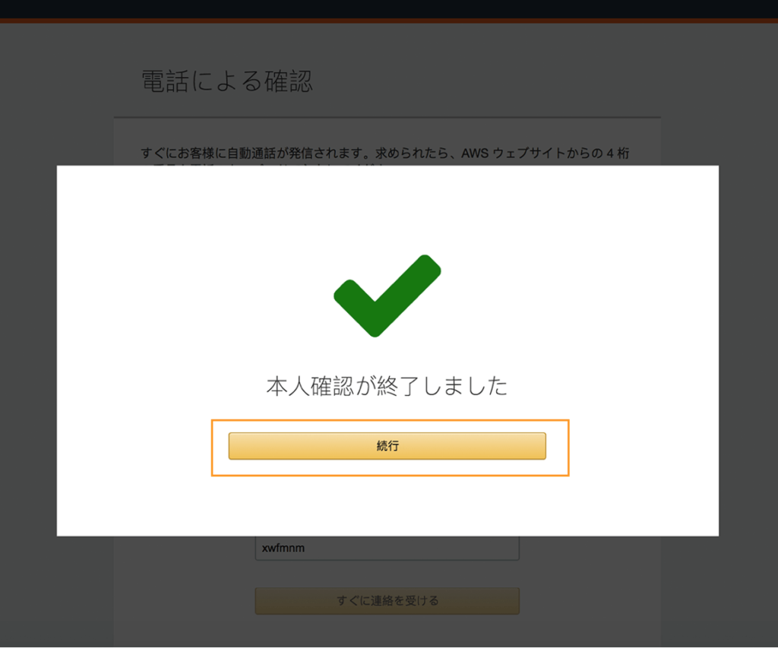Click the dark top navigation bar
This screenshot has height=648, width=778.
point(389,9)
